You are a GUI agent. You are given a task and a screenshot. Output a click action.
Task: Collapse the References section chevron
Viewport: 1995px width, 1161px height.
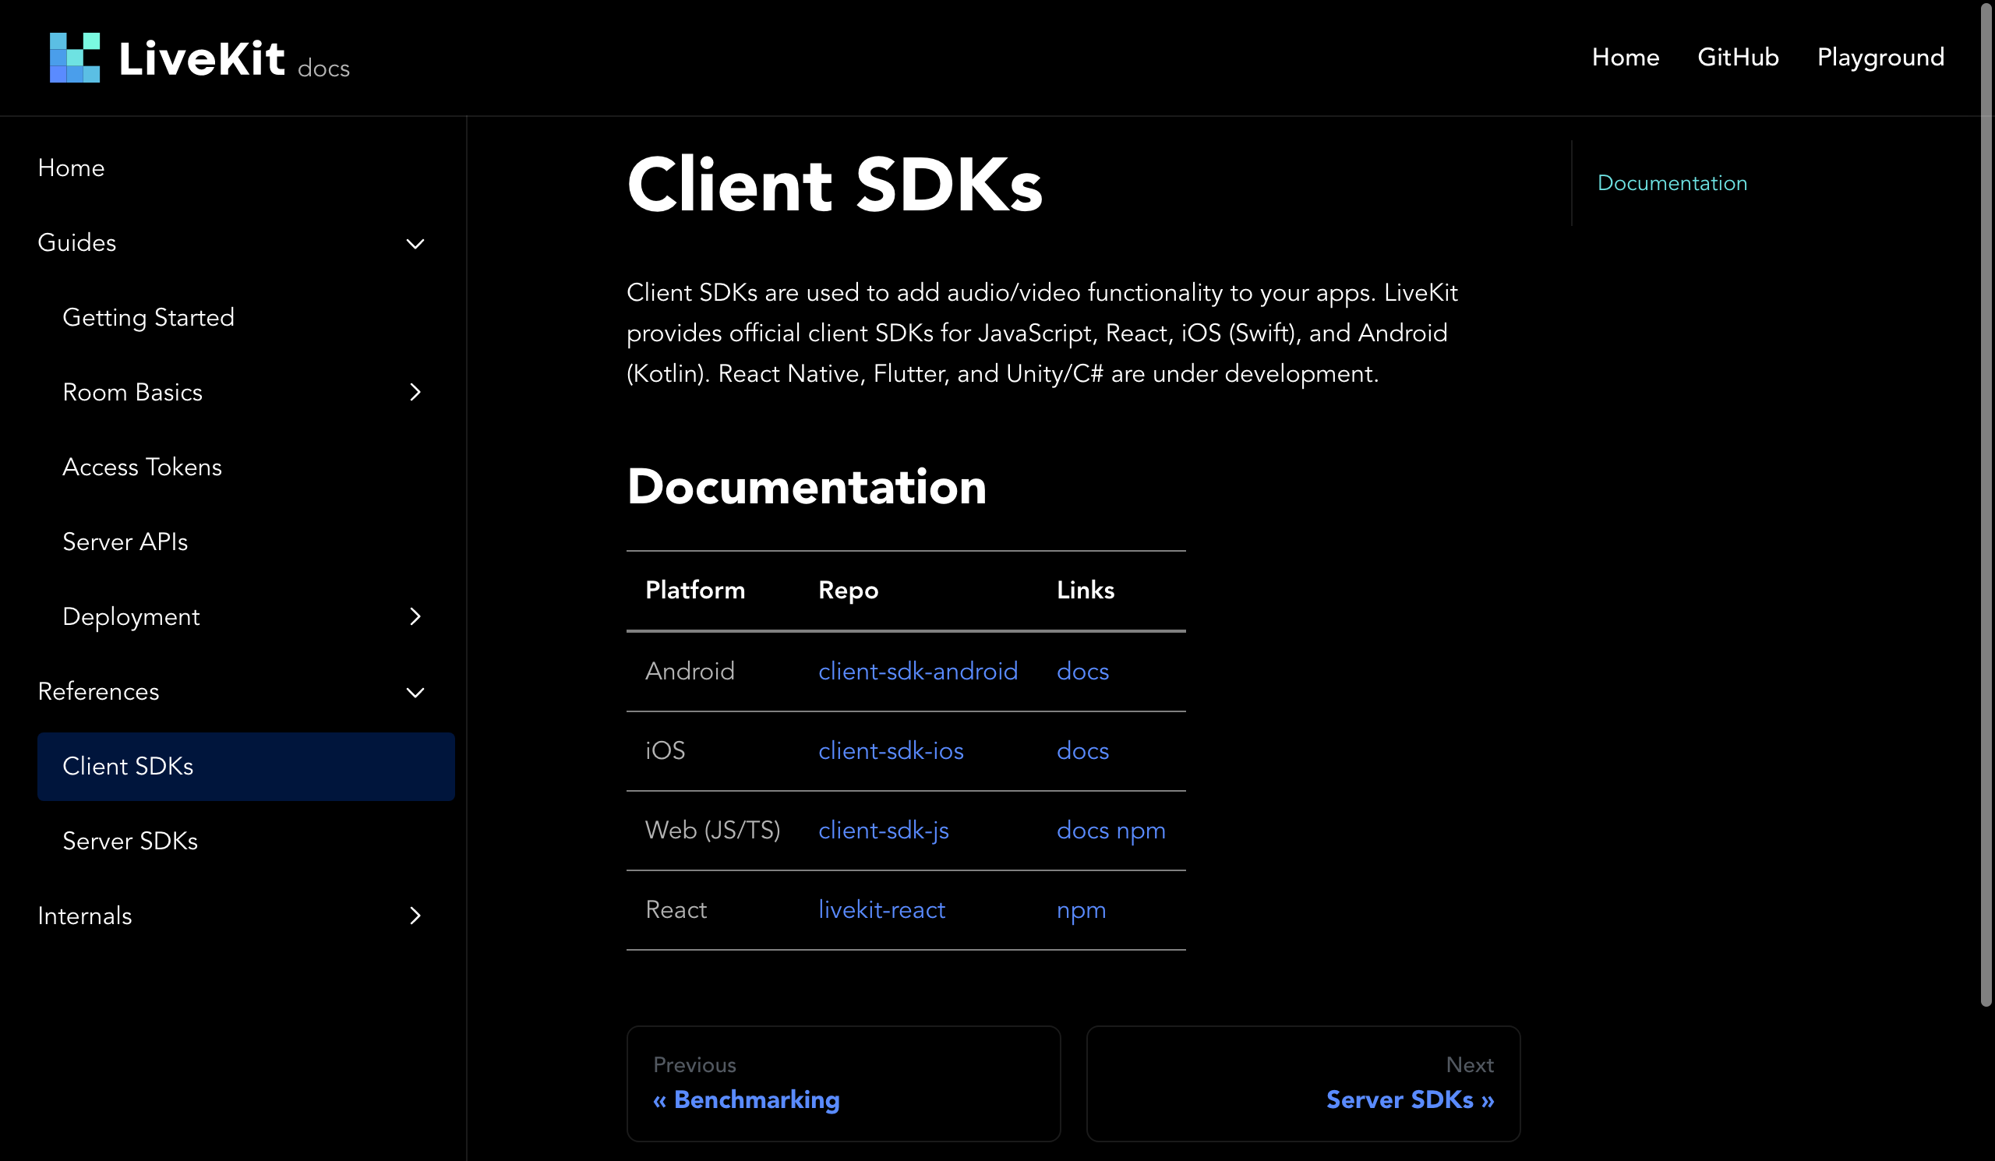[415, 693]
